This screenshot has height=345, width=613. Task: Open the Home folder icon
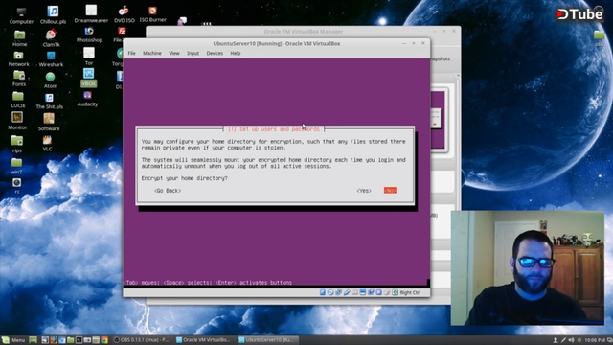[x=19, y=38]
